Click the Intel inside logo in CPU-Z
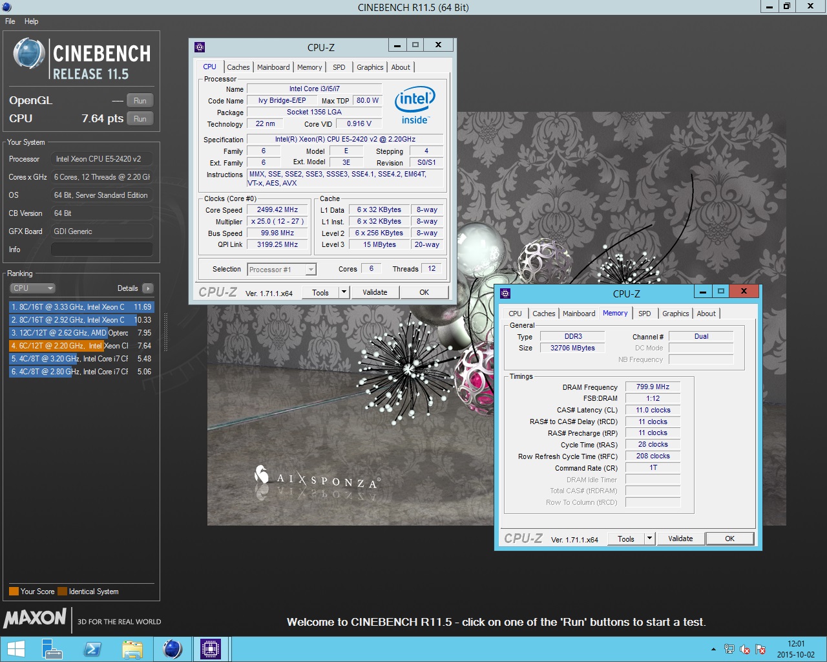 click(x=415, y=105)
